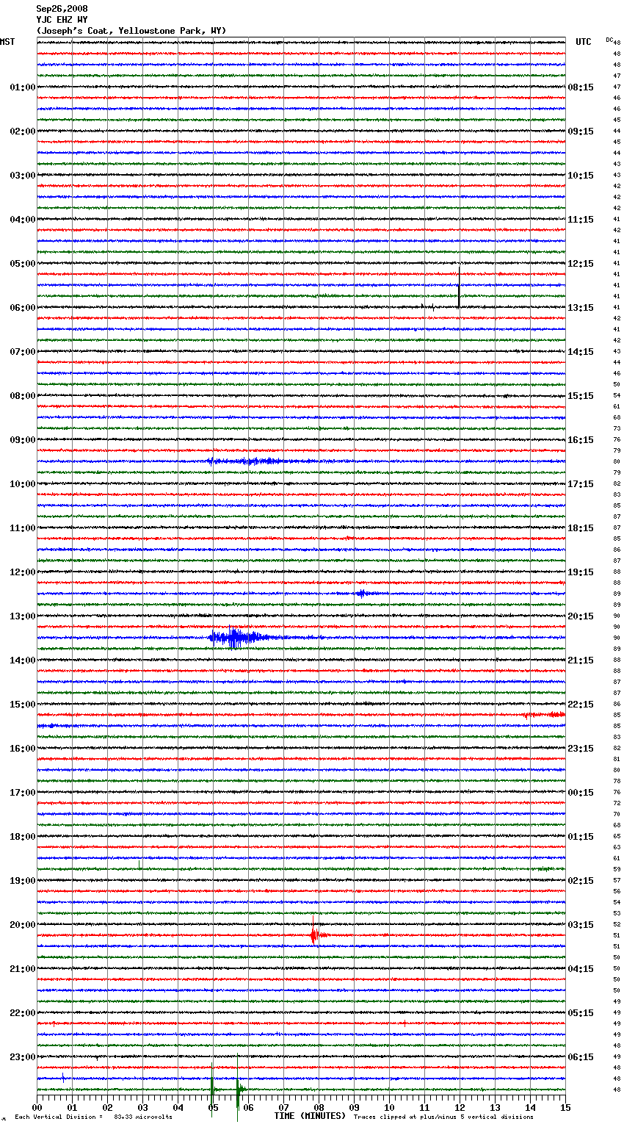
Task: Select the 06:00 MST time label
Action: tap(23, 308)
